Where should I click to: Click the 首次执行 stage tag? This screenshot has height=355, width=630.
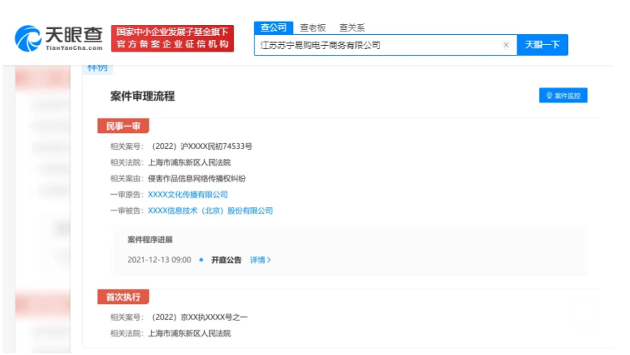click(122, 298)
